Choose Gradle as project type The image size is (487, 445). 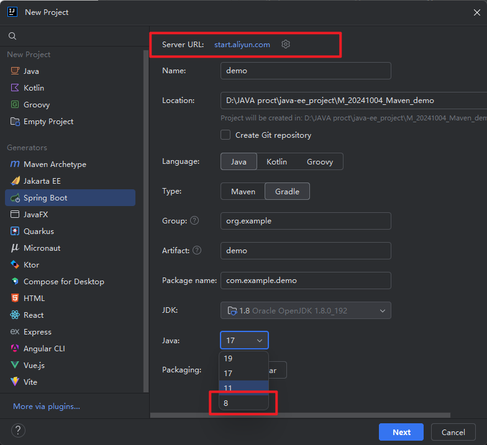pos(287,191)
